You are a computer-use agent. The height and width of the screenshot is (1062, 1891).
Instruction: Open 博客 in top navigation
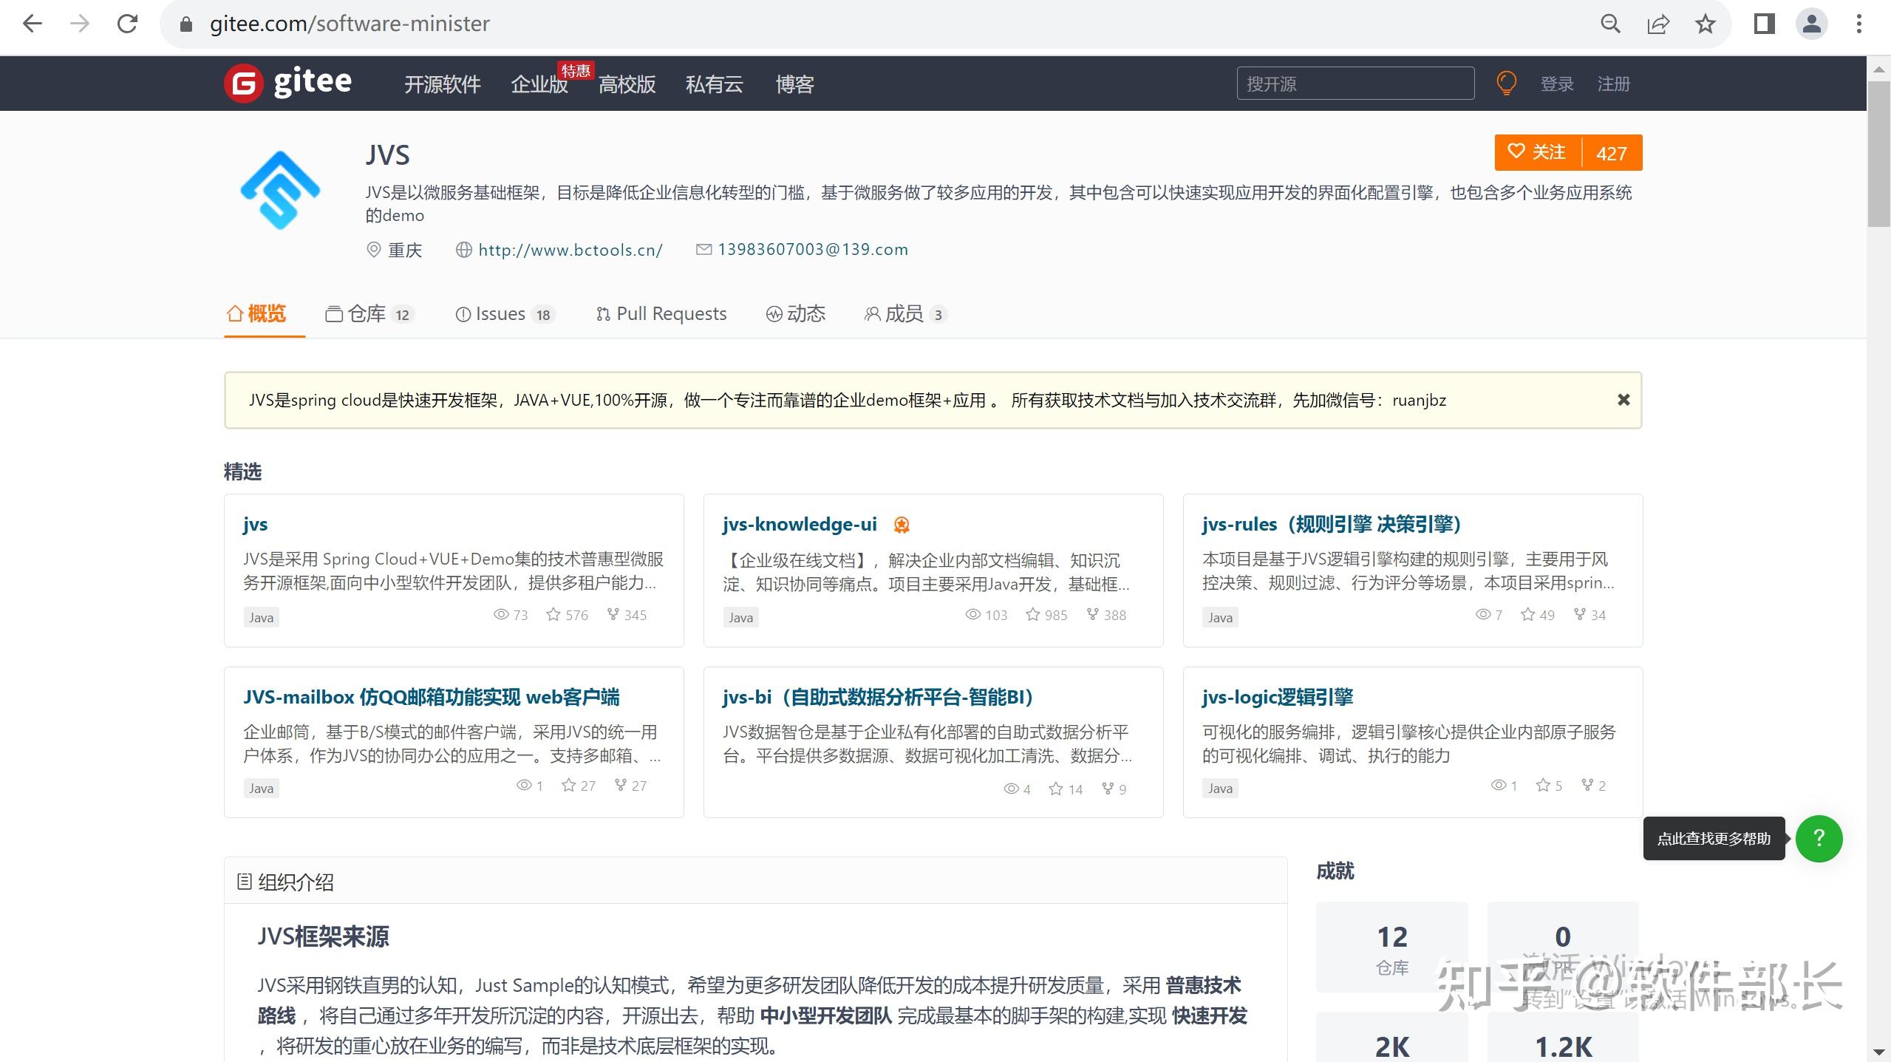[x=794, y=84]
